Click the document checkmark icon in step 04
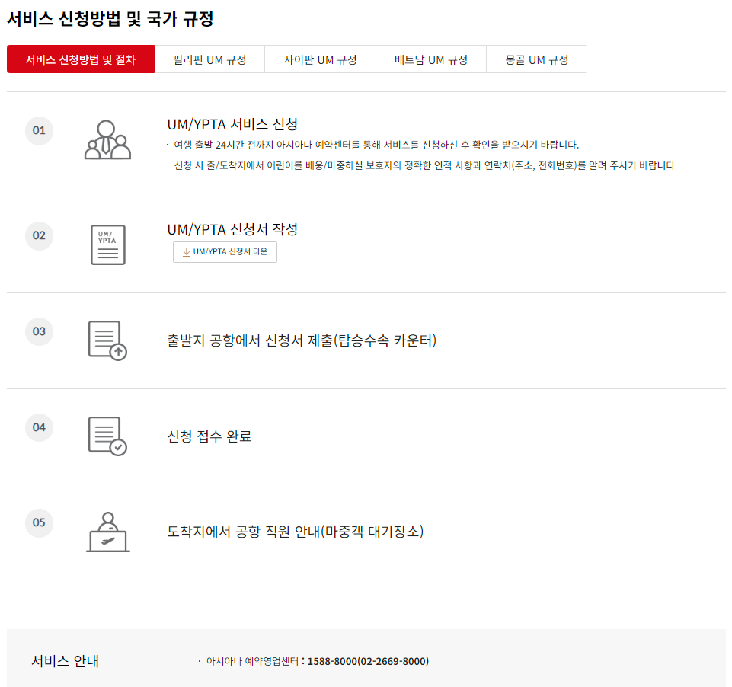The width and height of the screenshot is (732, 687). (107, 436)
